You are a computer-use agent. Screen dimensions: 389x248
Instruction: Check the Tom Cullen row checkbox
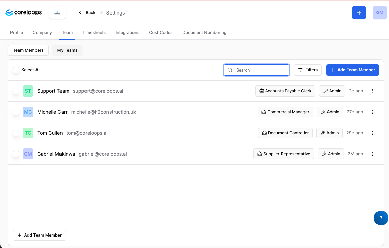pos(16,133)
